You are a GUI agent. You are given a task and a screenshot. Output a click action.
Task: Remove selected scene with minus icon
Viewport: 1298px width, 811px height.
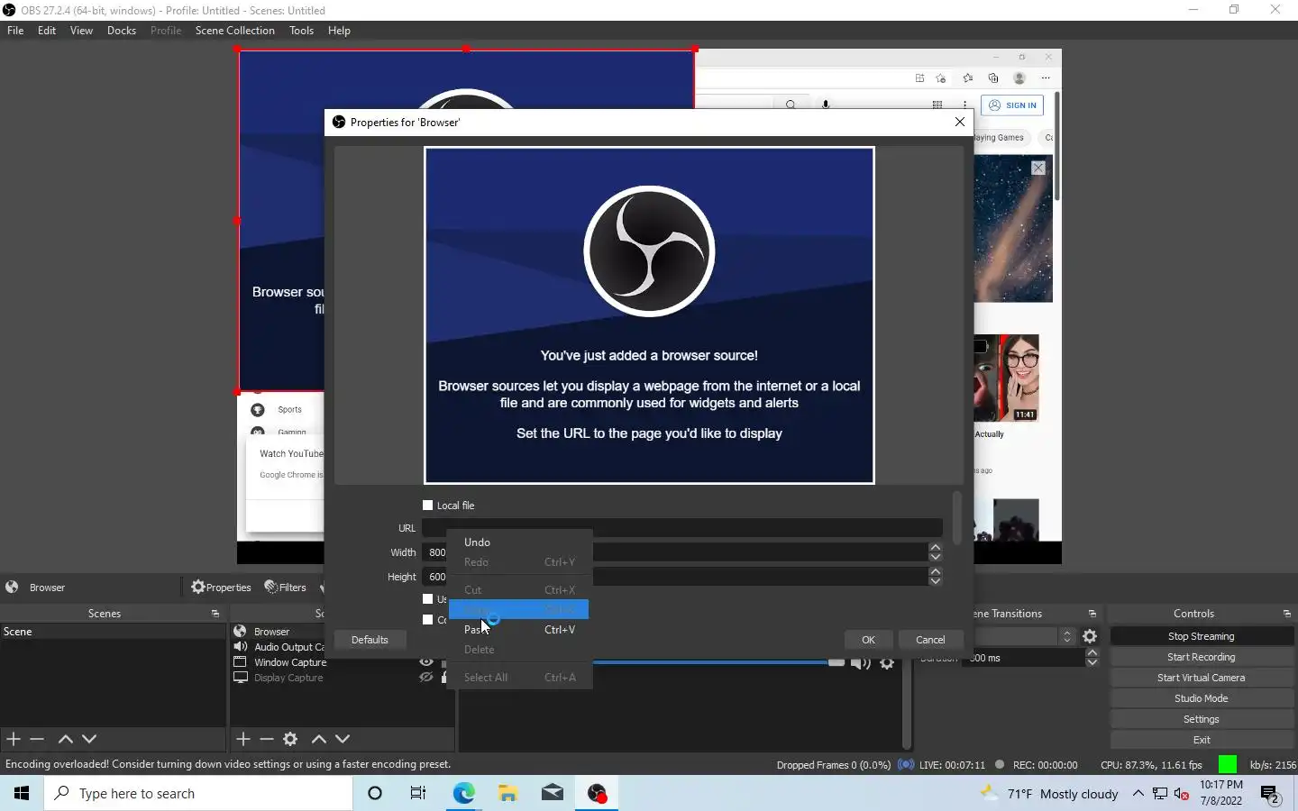tap(37, 739)
